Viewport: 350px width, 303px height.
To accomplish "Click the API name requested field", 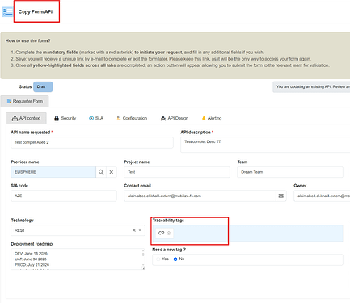I will (x=92, y=142).
